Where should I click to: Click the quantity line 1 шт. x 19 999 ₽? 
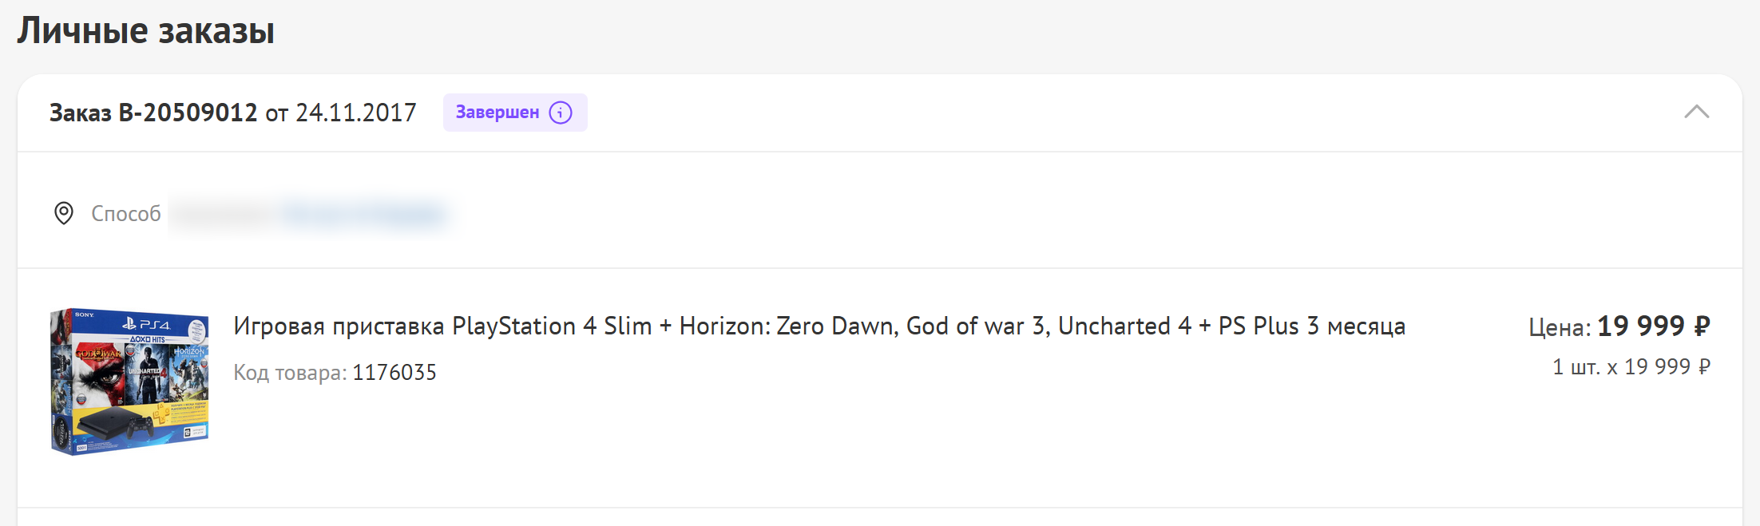(1631, 366)
